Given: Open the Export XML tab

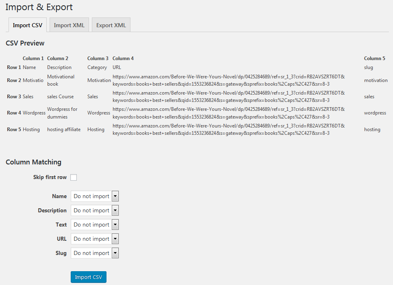Looking at the screenshot, I should (111, 25).
